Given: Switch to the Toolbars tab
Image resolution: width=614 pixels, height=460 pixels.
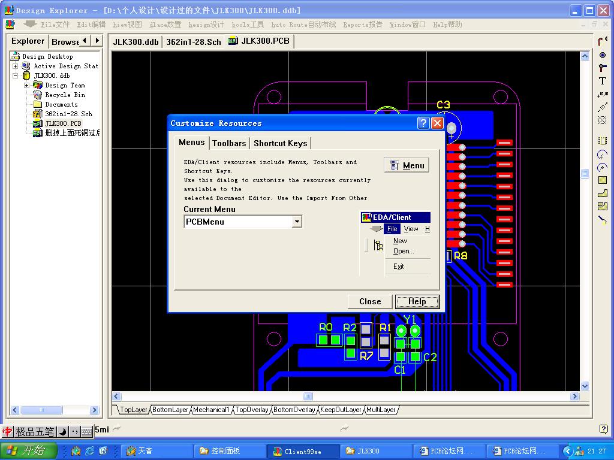Looking at the screenshot, I should [229, 143].
